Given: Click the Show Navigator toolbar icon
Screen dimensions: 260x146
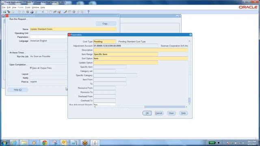Looking at the screenshot, I should pyautogui.click(x=13, y=12).
